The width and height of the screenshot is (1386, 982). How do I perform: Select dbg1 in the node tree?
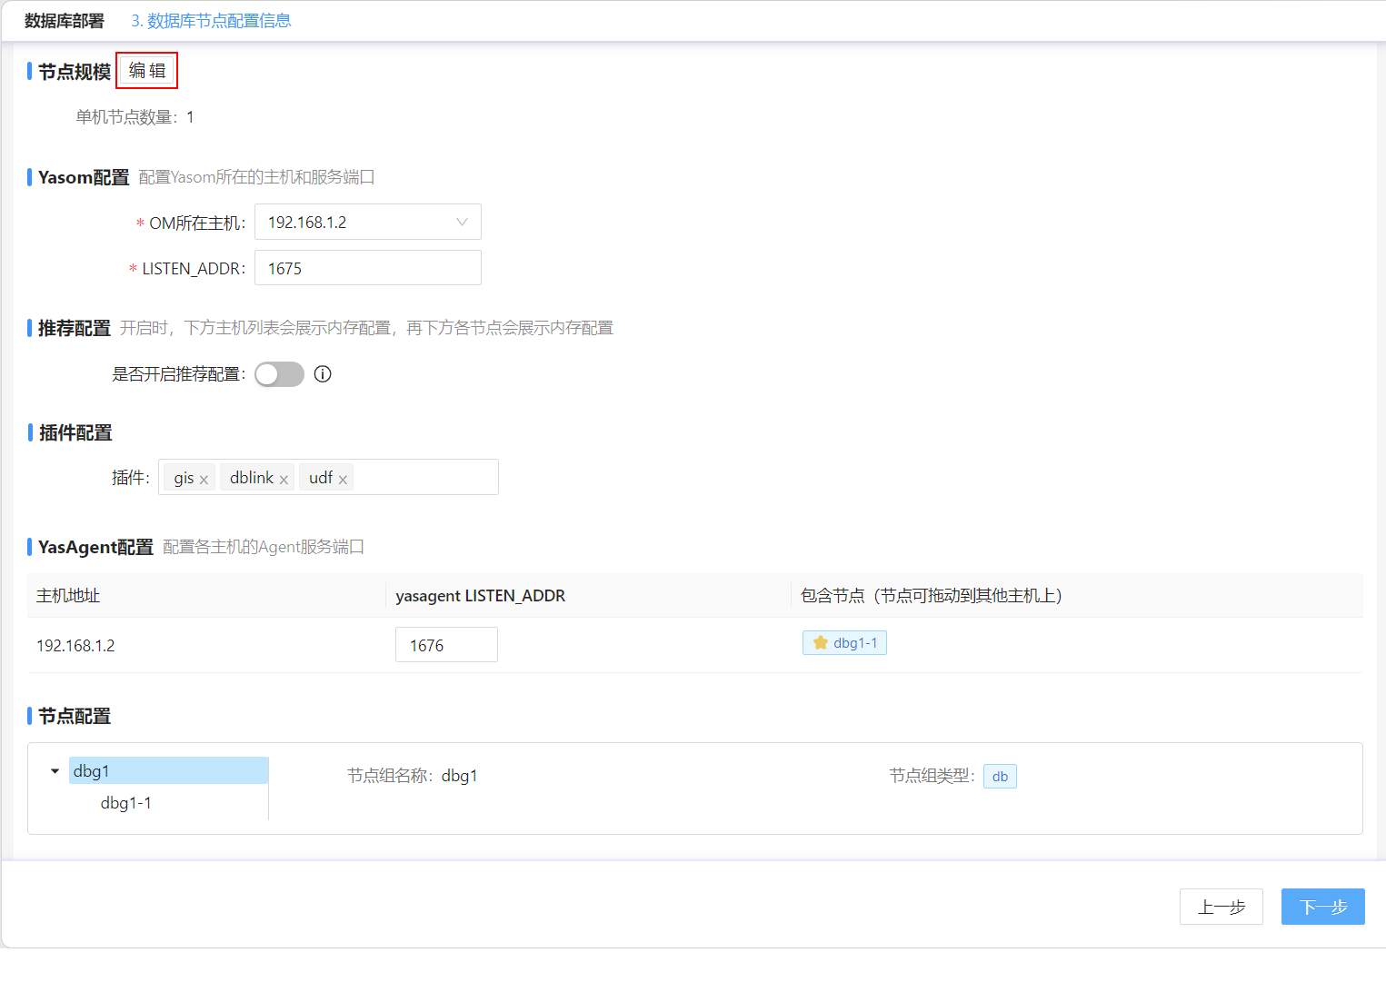tap(168, 771)
